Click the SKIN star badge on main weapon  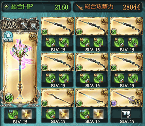pyautogui.click(x=8, y=37)
